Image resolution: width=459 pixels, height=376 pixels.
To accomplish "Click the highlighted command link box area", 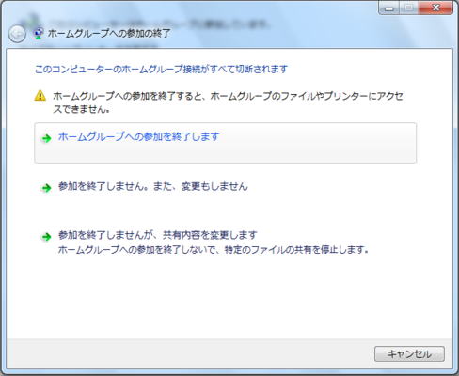I will pyautogui.click(x=225, y=143).
